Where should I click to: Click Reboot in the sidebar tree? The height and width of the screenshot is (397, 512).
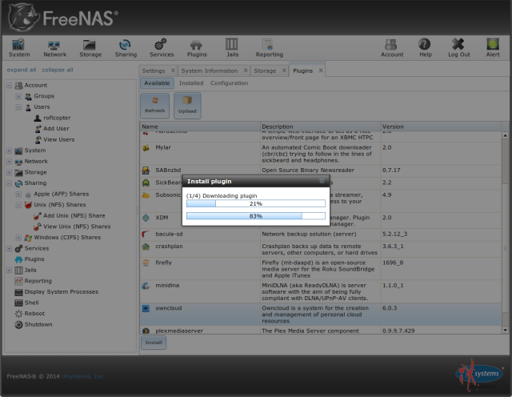(34, 313)
